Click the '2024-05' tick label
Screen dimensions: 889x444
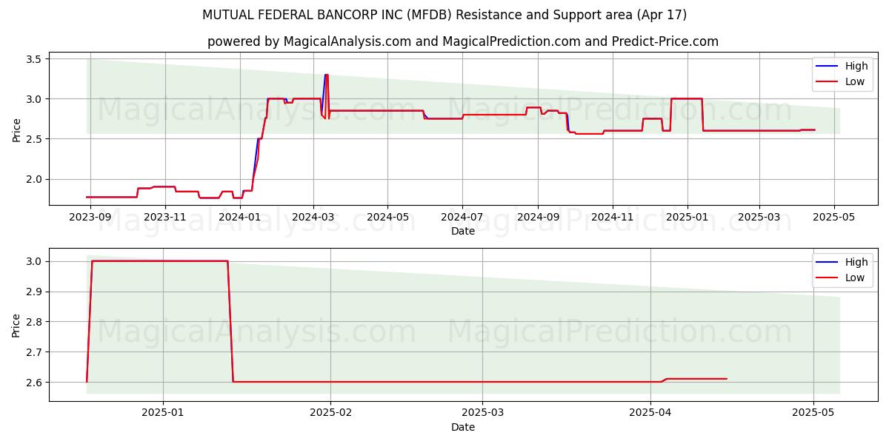[x=387, y=217]
